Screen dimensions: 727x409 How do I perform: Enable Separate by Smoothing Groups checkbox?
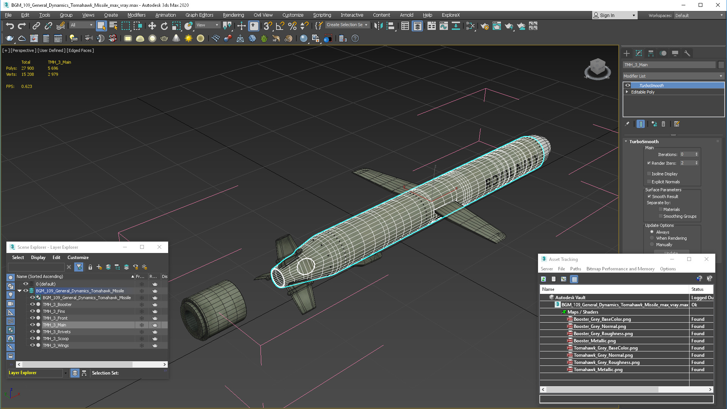pyautogui.click(x=661, y=216)
